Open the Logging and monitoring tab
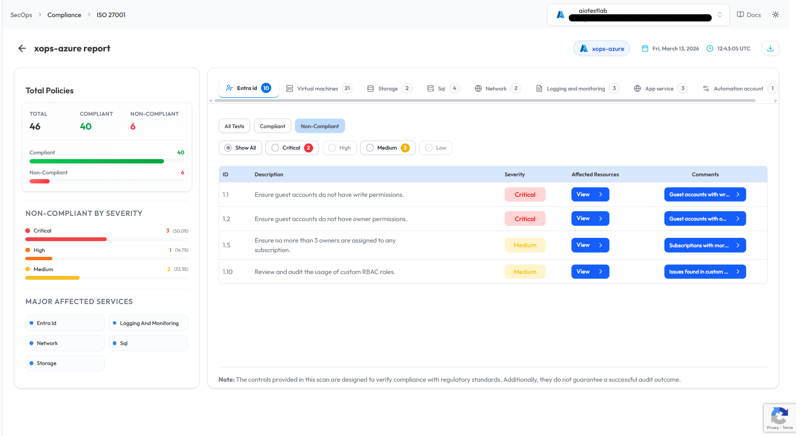The image size is (802, 436). 575,89
